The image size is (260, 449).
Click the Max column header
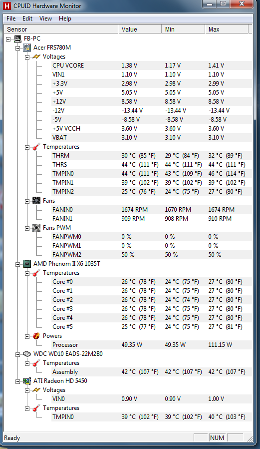tap(227, 29)
